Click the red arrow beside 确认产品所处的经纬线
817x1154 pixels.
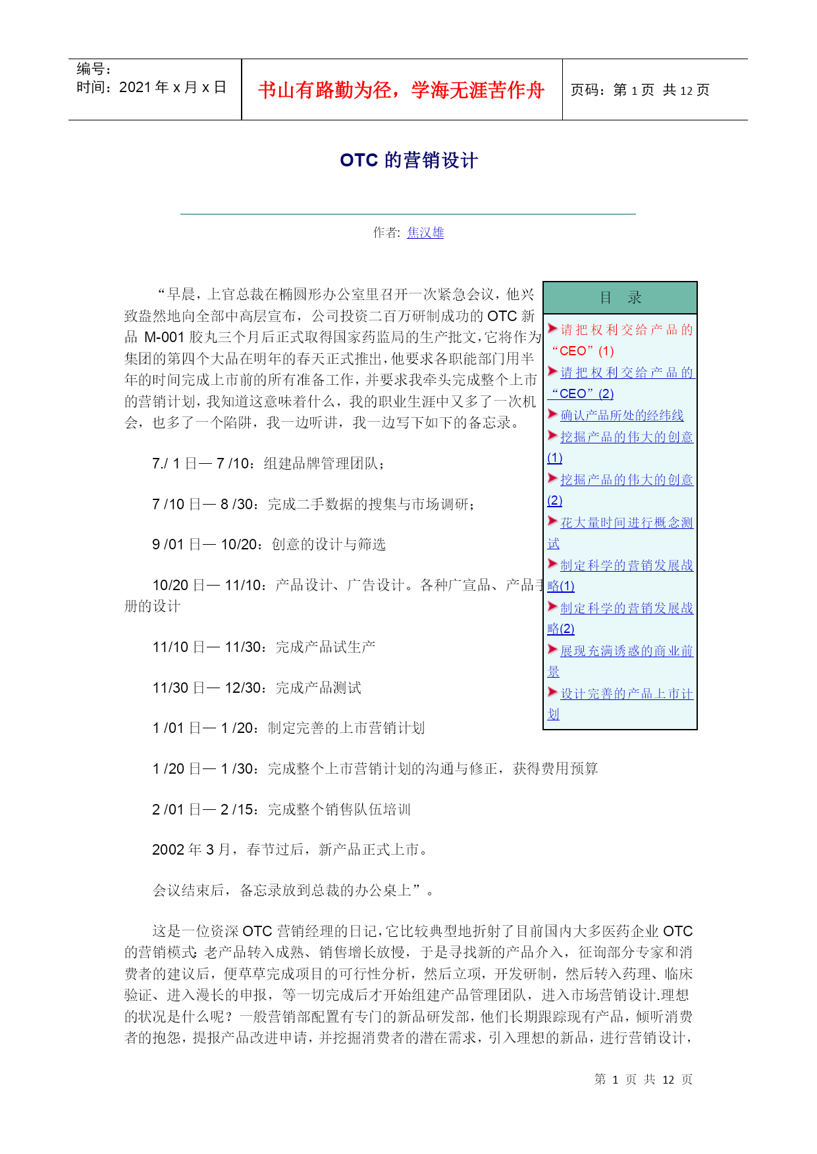tap(552, 414)
